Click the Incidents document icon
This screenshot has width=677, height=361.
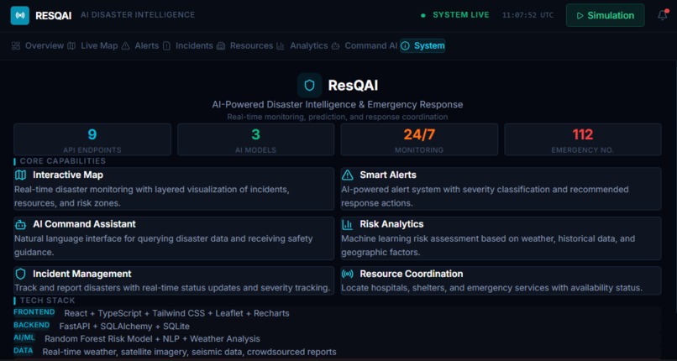click(166, 45)
